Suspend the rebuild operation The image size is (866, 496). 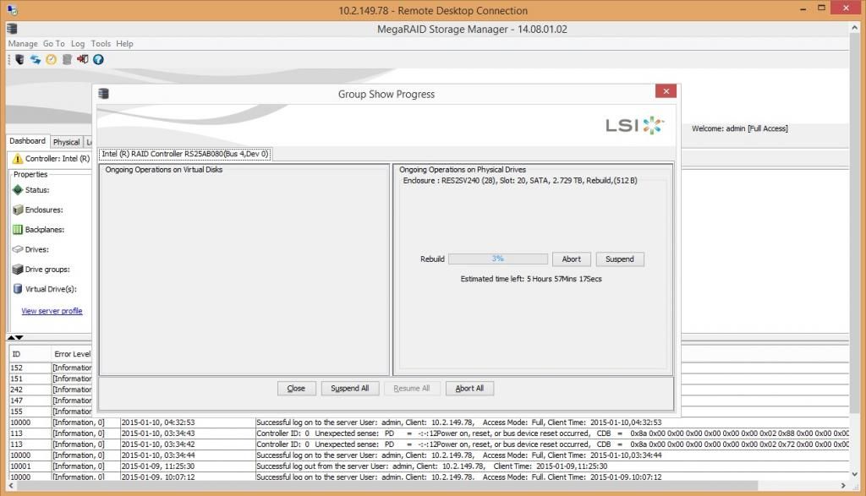coord(620,259)
